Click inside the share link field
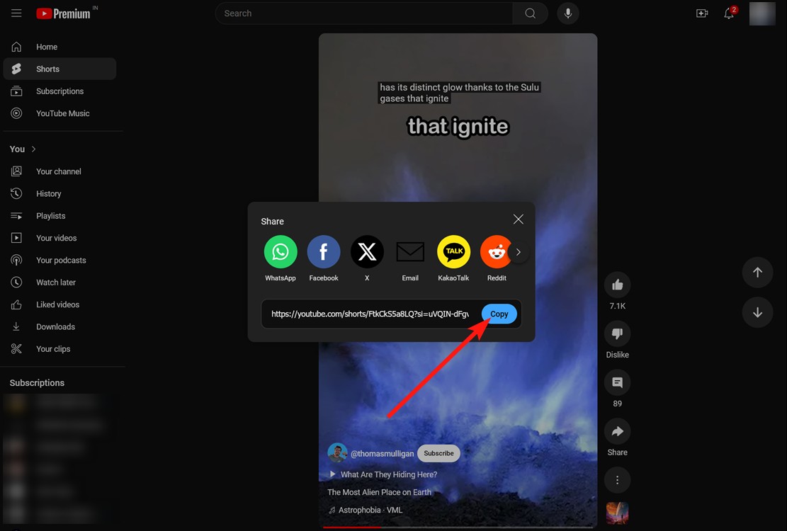This screenshot has height=531, width=787. pyautogui.click(x=368, y=314)
